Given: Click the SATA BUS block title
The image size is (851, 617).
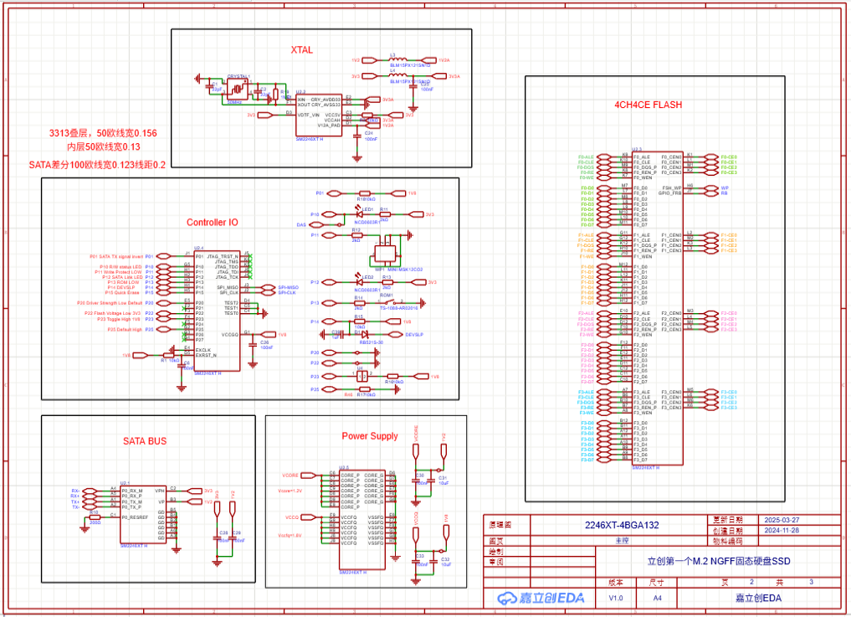Looking at the screenshot, I should [145, 440].
